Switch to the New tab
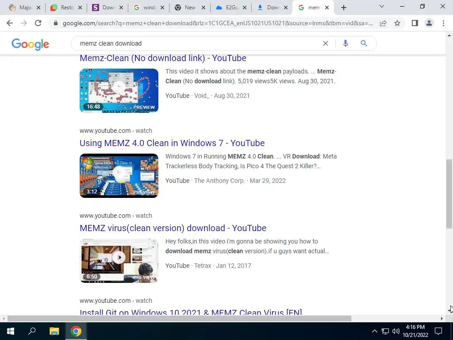 click(x=189, y=8)
